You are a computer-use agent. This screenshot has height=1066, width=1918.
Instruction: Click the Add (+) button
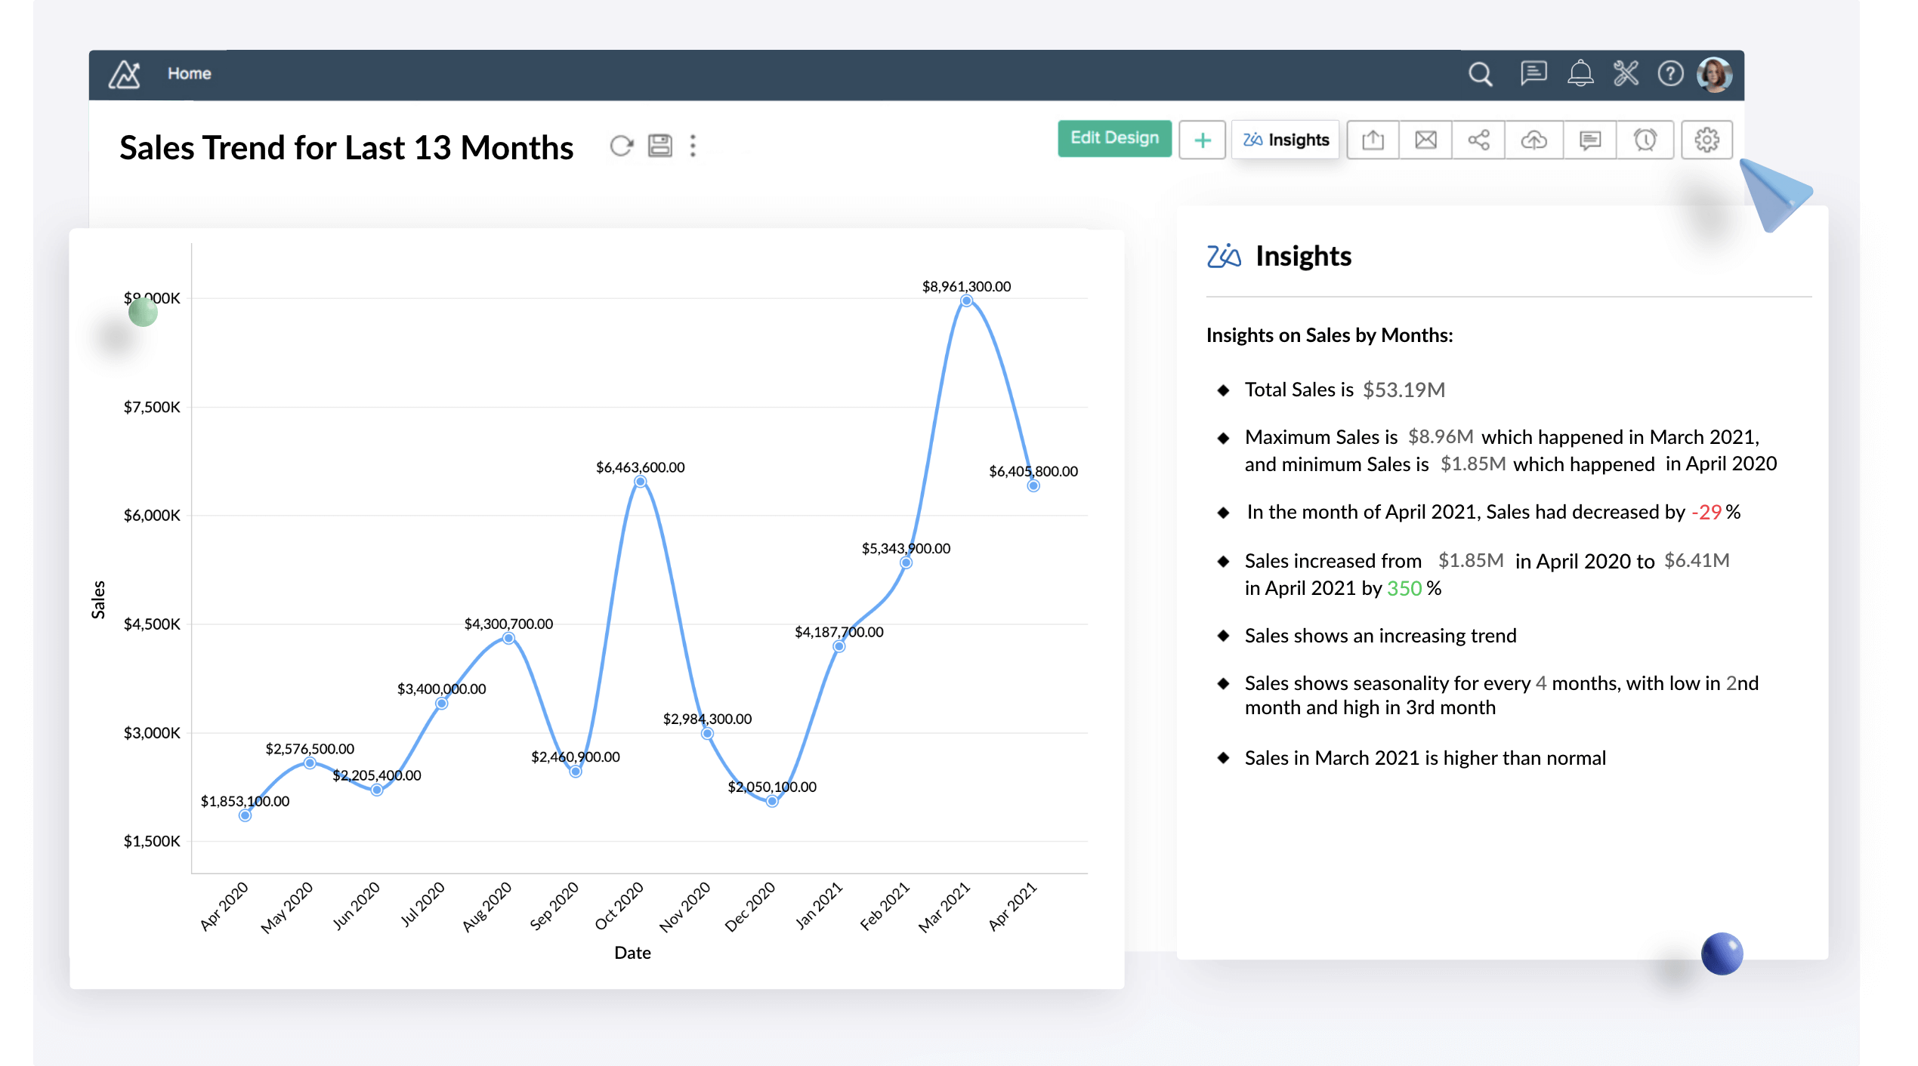pos(1203,140)
